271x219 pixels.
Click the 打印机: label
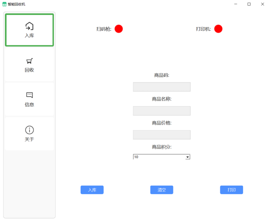(x=204, y=29)
